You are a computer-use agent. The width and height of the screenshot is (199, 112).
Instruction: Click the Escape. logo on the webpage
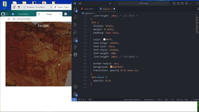[x=44, y=26]
